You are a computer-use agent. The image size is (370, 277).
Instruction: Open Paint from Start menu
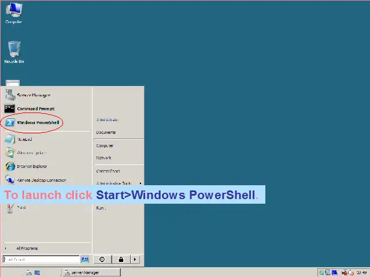16,208
